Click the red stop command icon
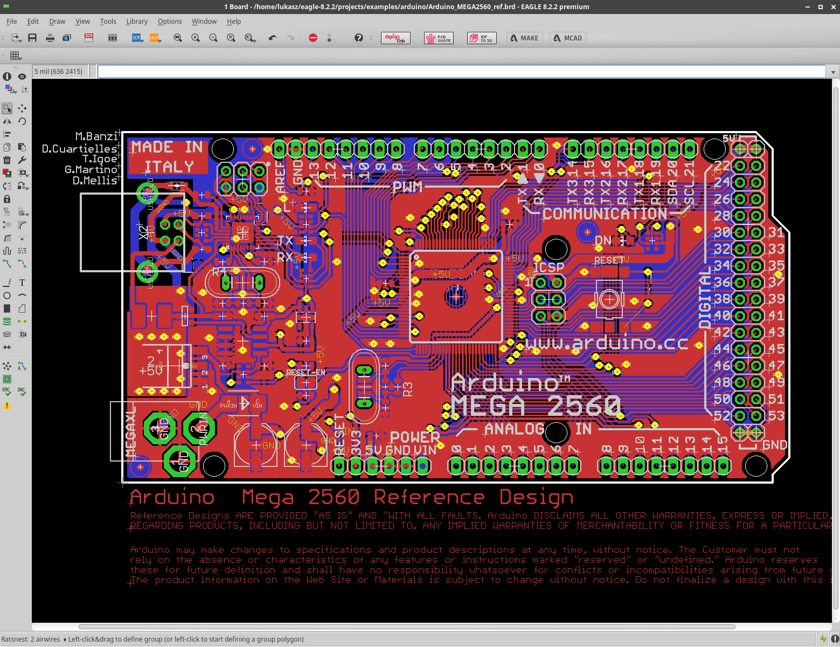Viewport: 840px width, 647px height. (x=313, y=38)
